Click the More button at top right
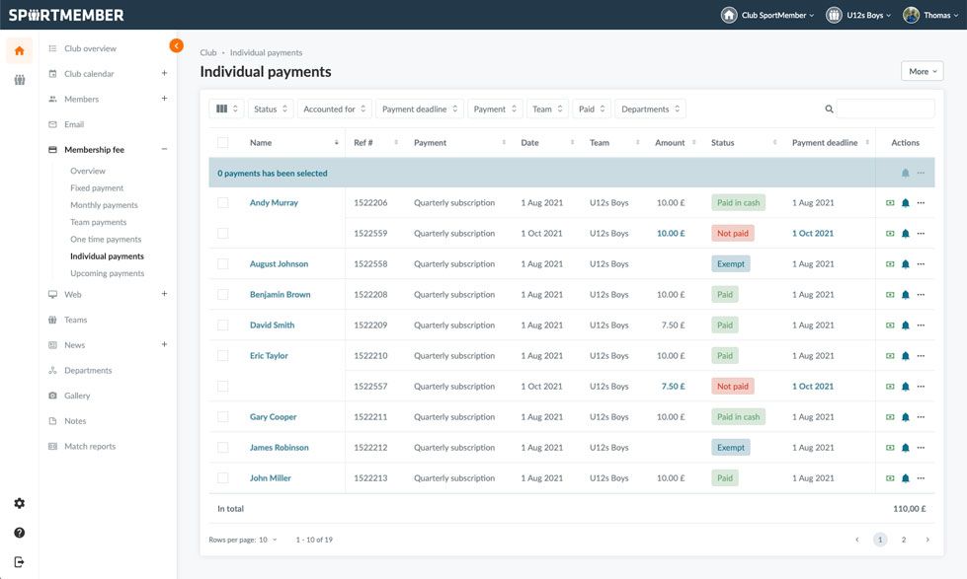 (x=921, y=69)
